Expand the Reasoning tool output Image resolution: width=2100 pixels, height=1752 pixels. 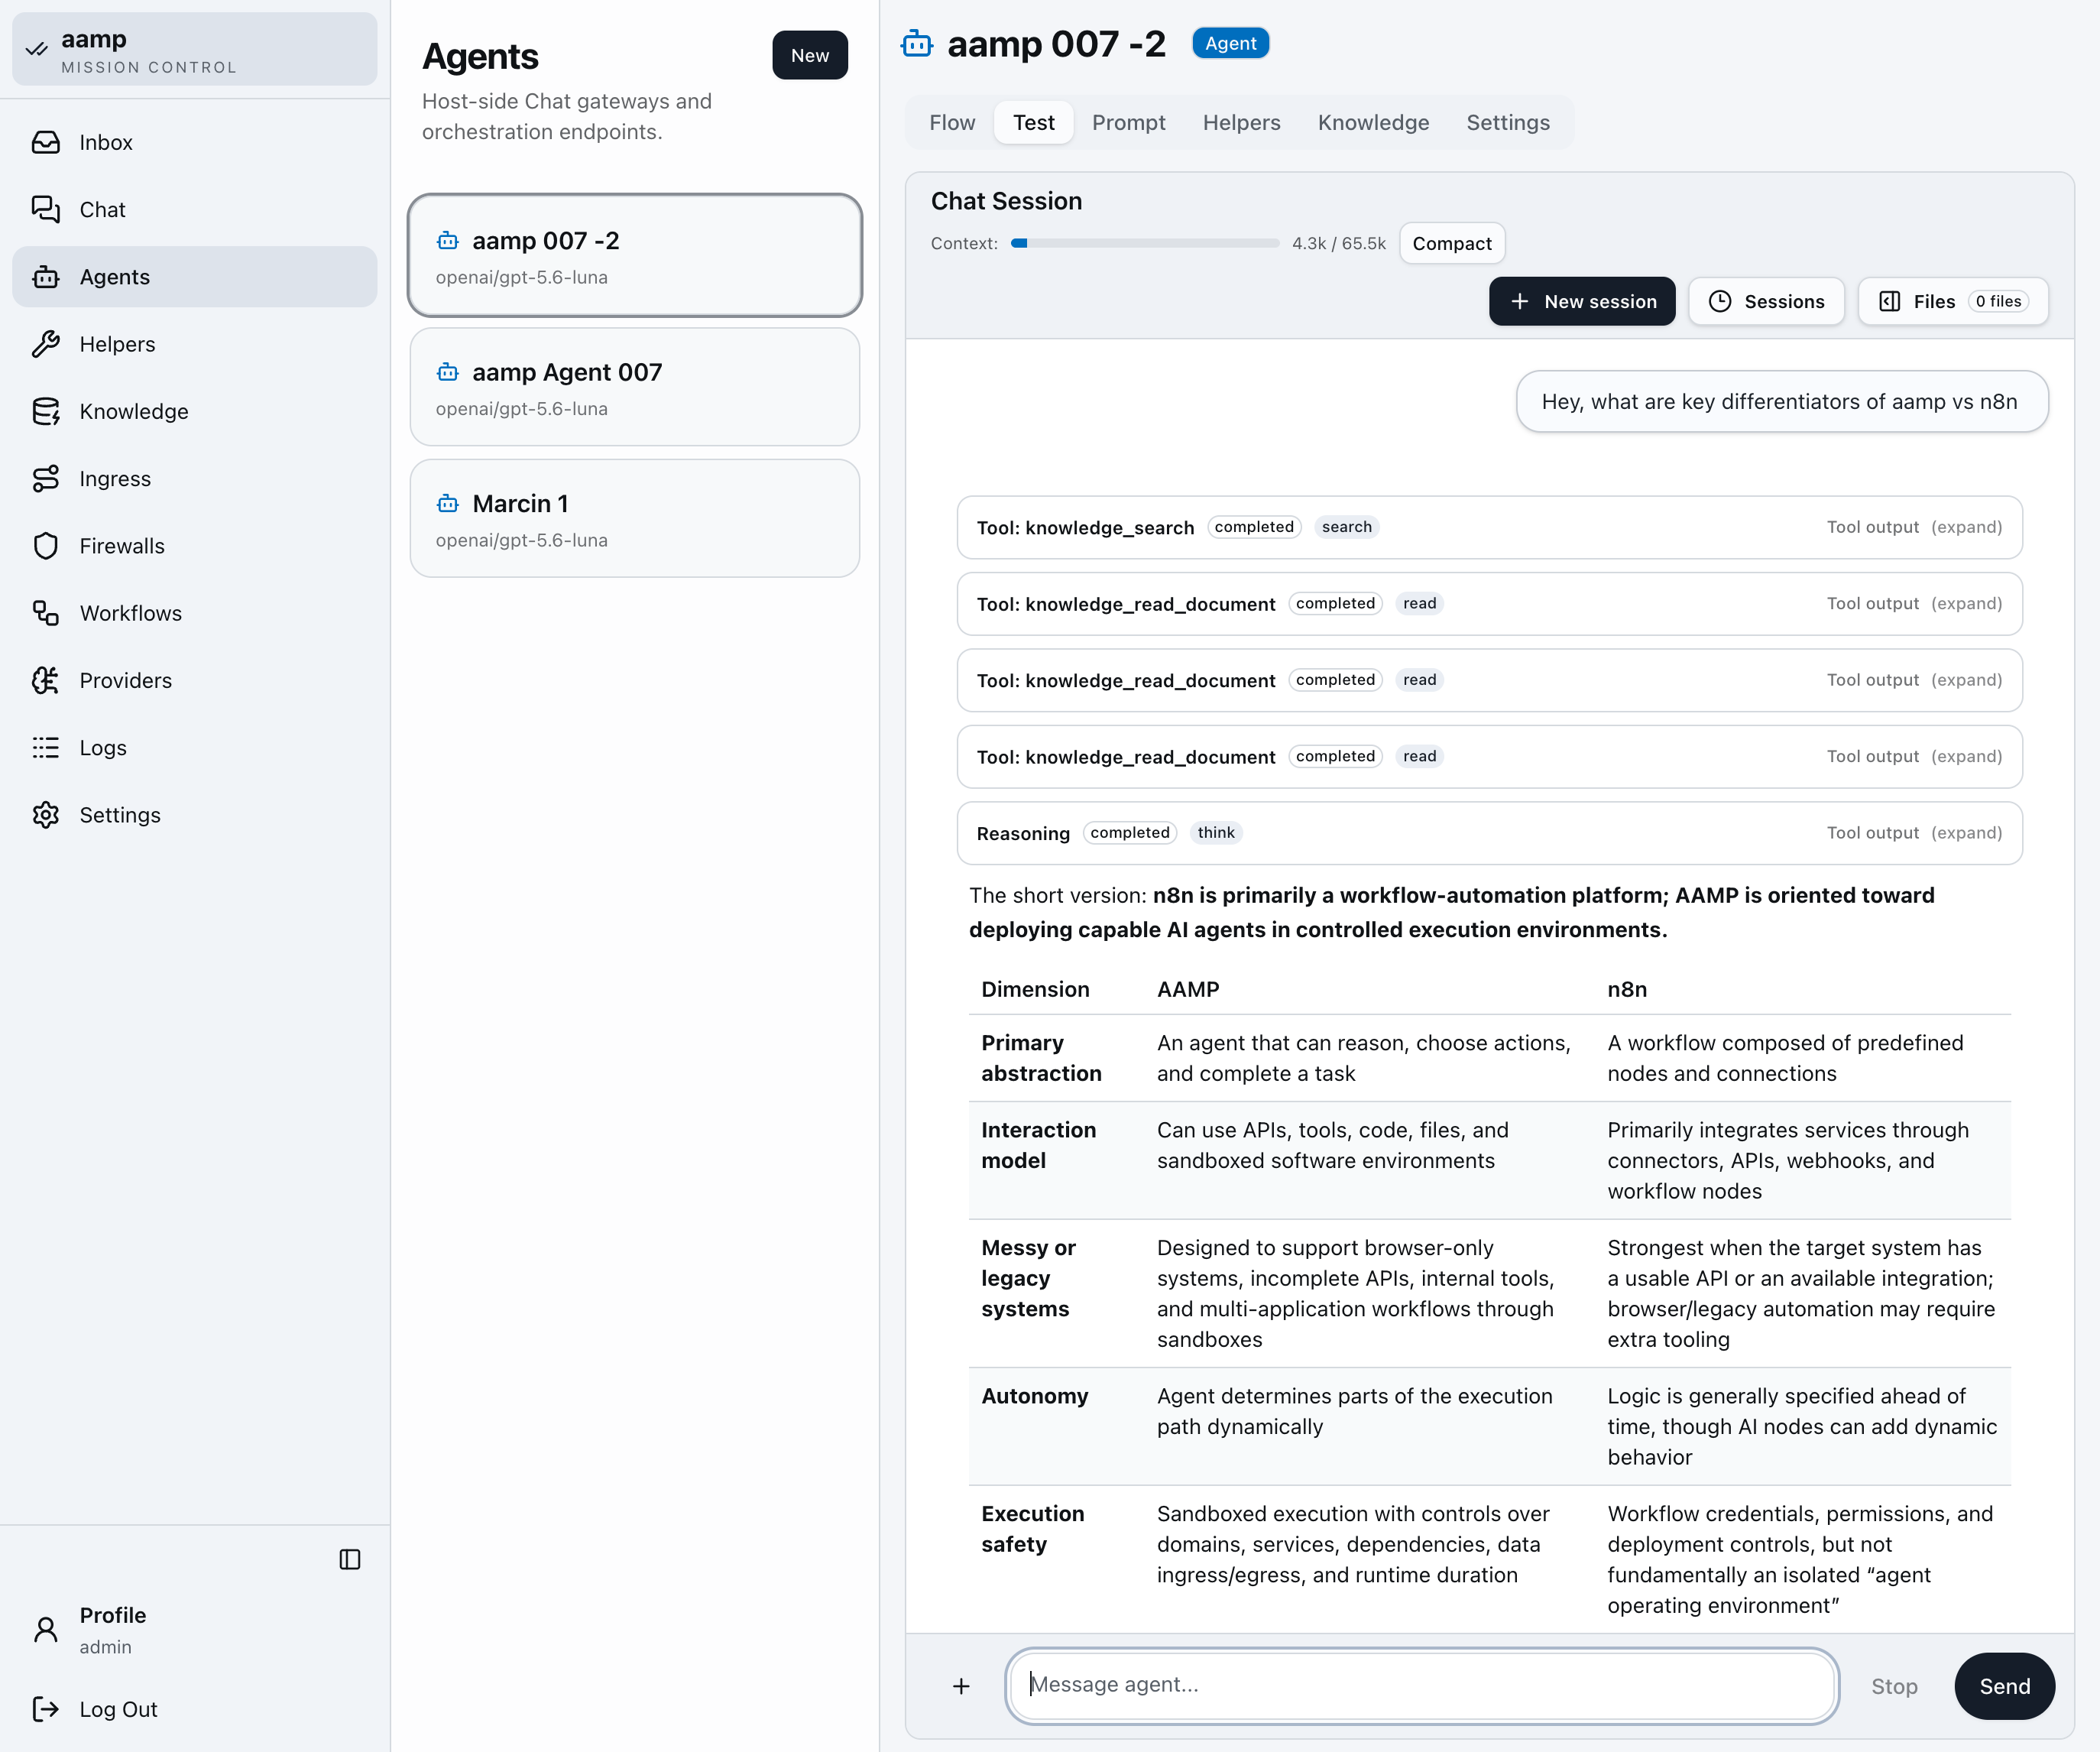(x=1966, y=833)
